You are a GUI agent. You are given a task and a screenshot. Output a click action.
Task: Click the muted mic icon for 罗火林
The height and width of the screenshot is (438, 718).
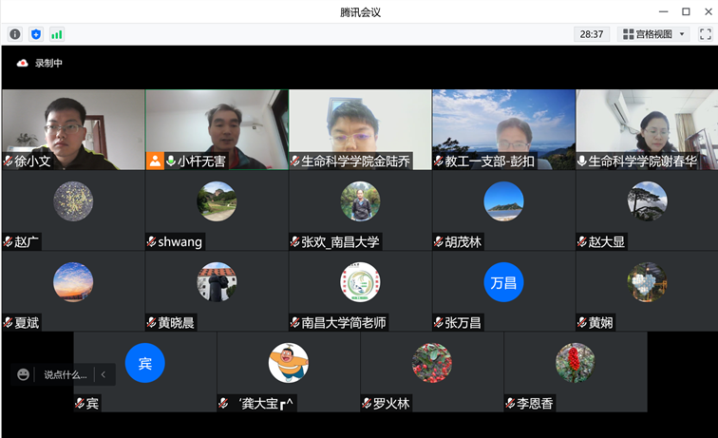click(367, 404)
